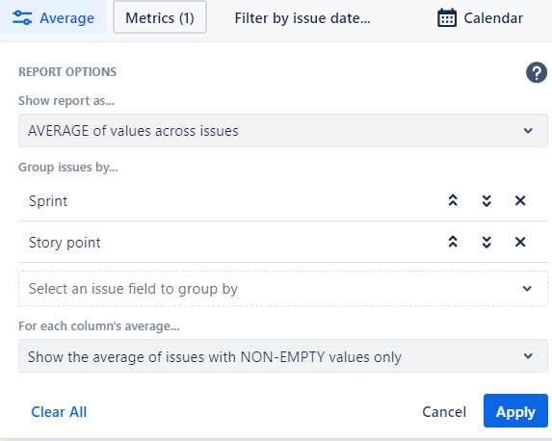Open the AVERAGE of values across issues dropdown
552x441 pixels.
click(x=282, y=131)
